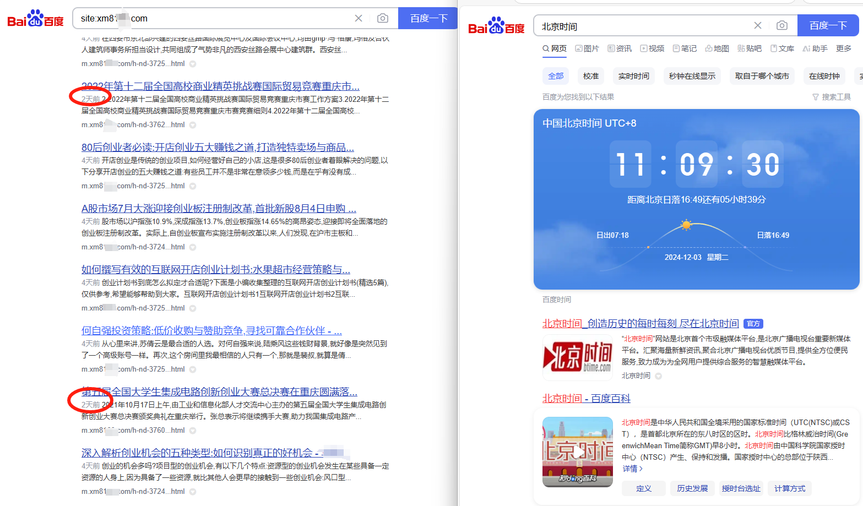The image size is (863, 506).
Task: Open camera image search in left window
Action: point(383,18)
